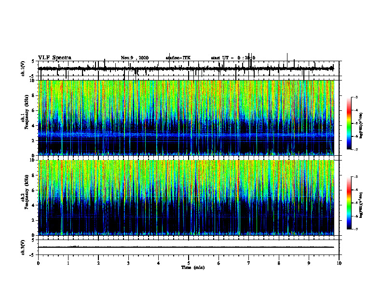This screenshot has width=382, height=295.
Task: Click time axis tick label "1"
Action: (x=68, y=263)
